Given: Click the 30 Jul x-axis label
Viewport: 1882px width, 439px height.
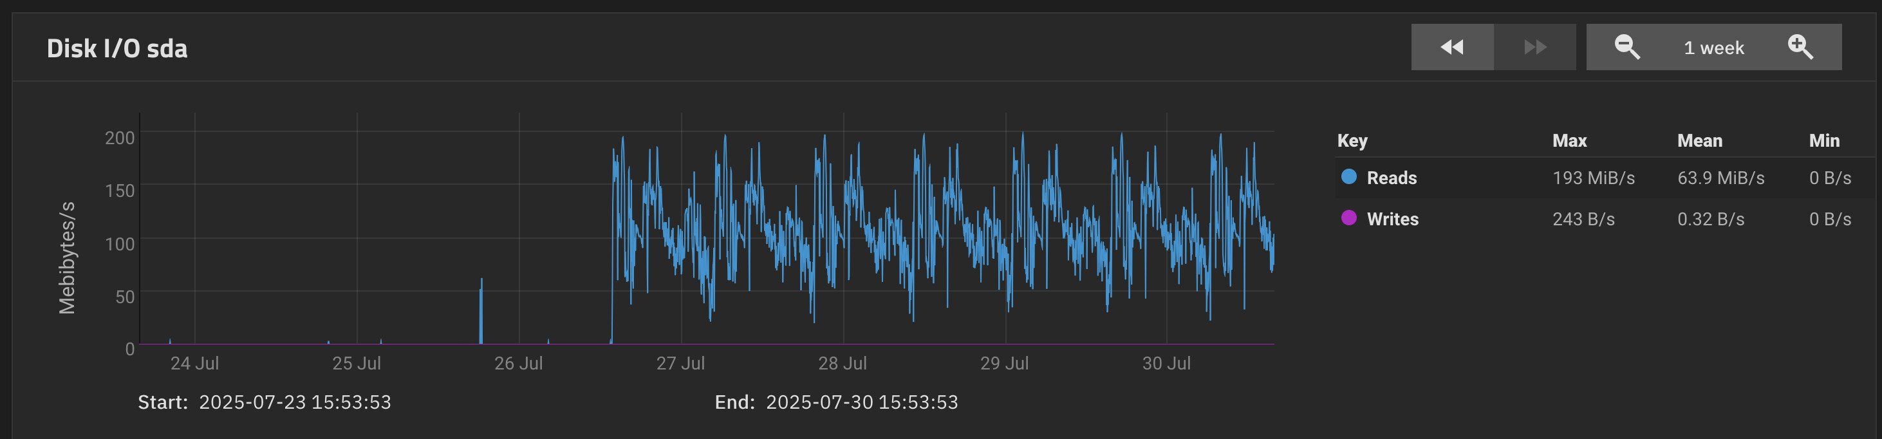Looking at the screenshot, I should pyautogui.click(x=1166, y=363).
